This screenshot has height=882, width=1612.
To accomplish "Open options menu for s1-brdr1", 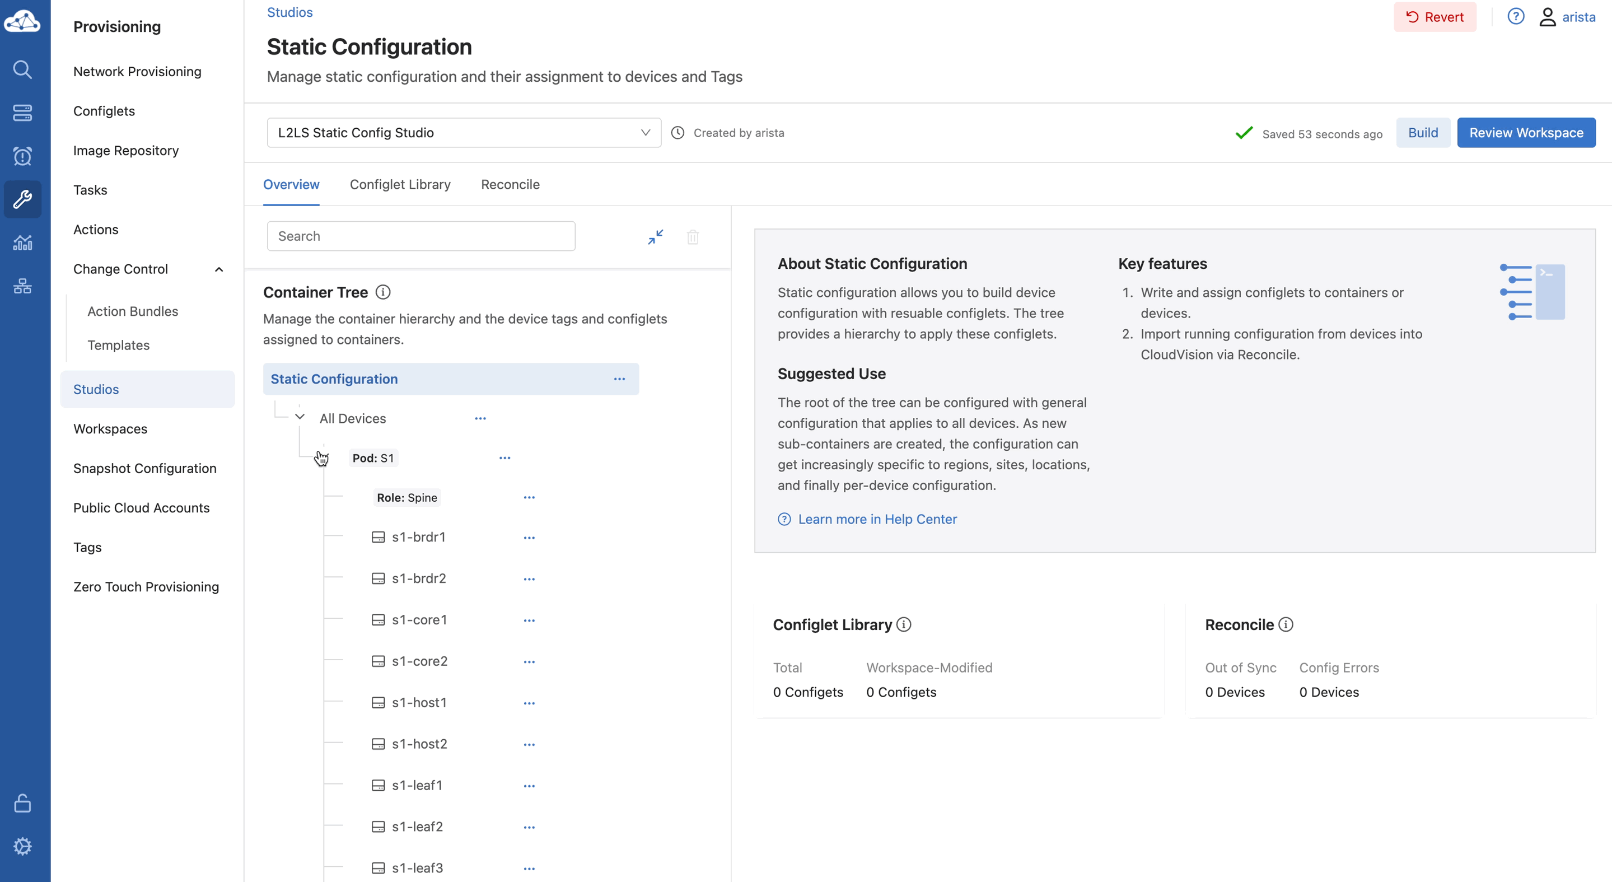I will click(529, 538).
